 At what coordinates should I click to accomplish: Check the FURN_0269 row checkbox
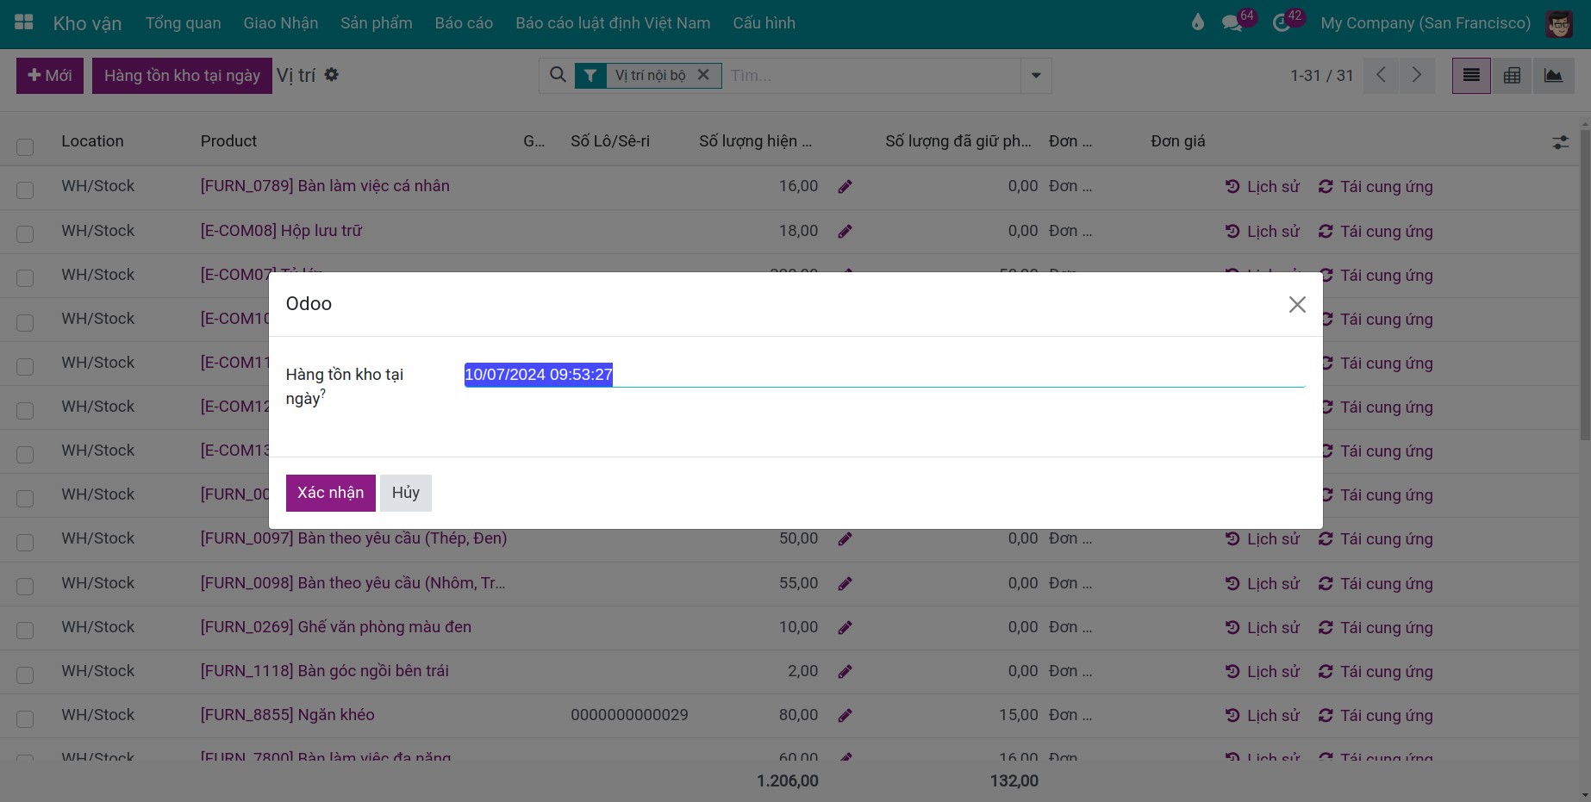(25, 630)
